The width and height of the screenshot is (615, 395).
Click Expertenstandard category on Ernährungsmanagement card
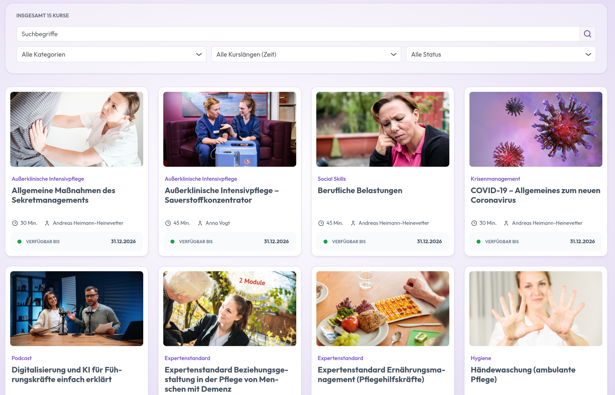coord(340,358)
